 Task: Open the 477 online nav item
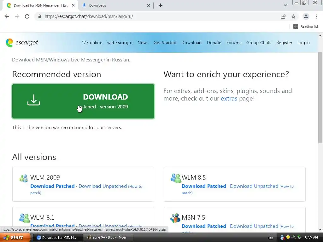92,43
